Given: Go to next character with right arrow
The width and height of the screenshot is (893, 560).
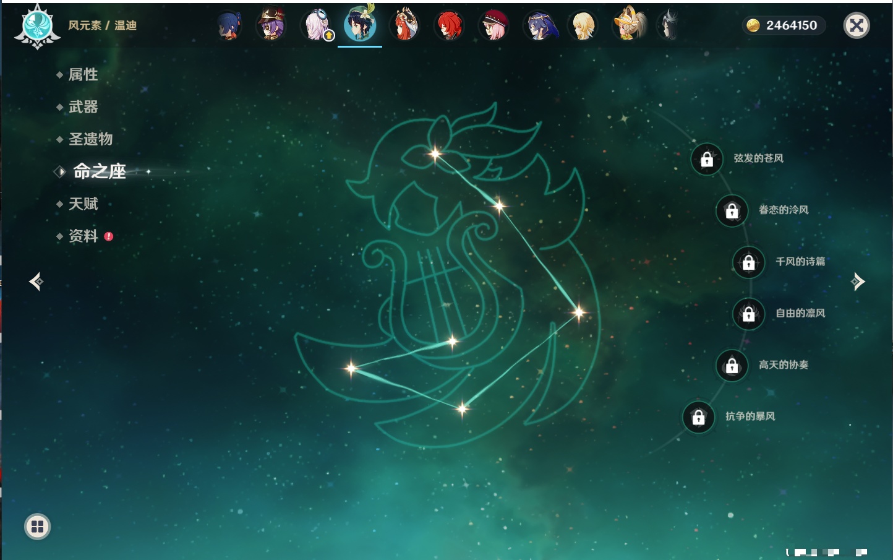Looking at the screenshot, I should coord(858,282).
